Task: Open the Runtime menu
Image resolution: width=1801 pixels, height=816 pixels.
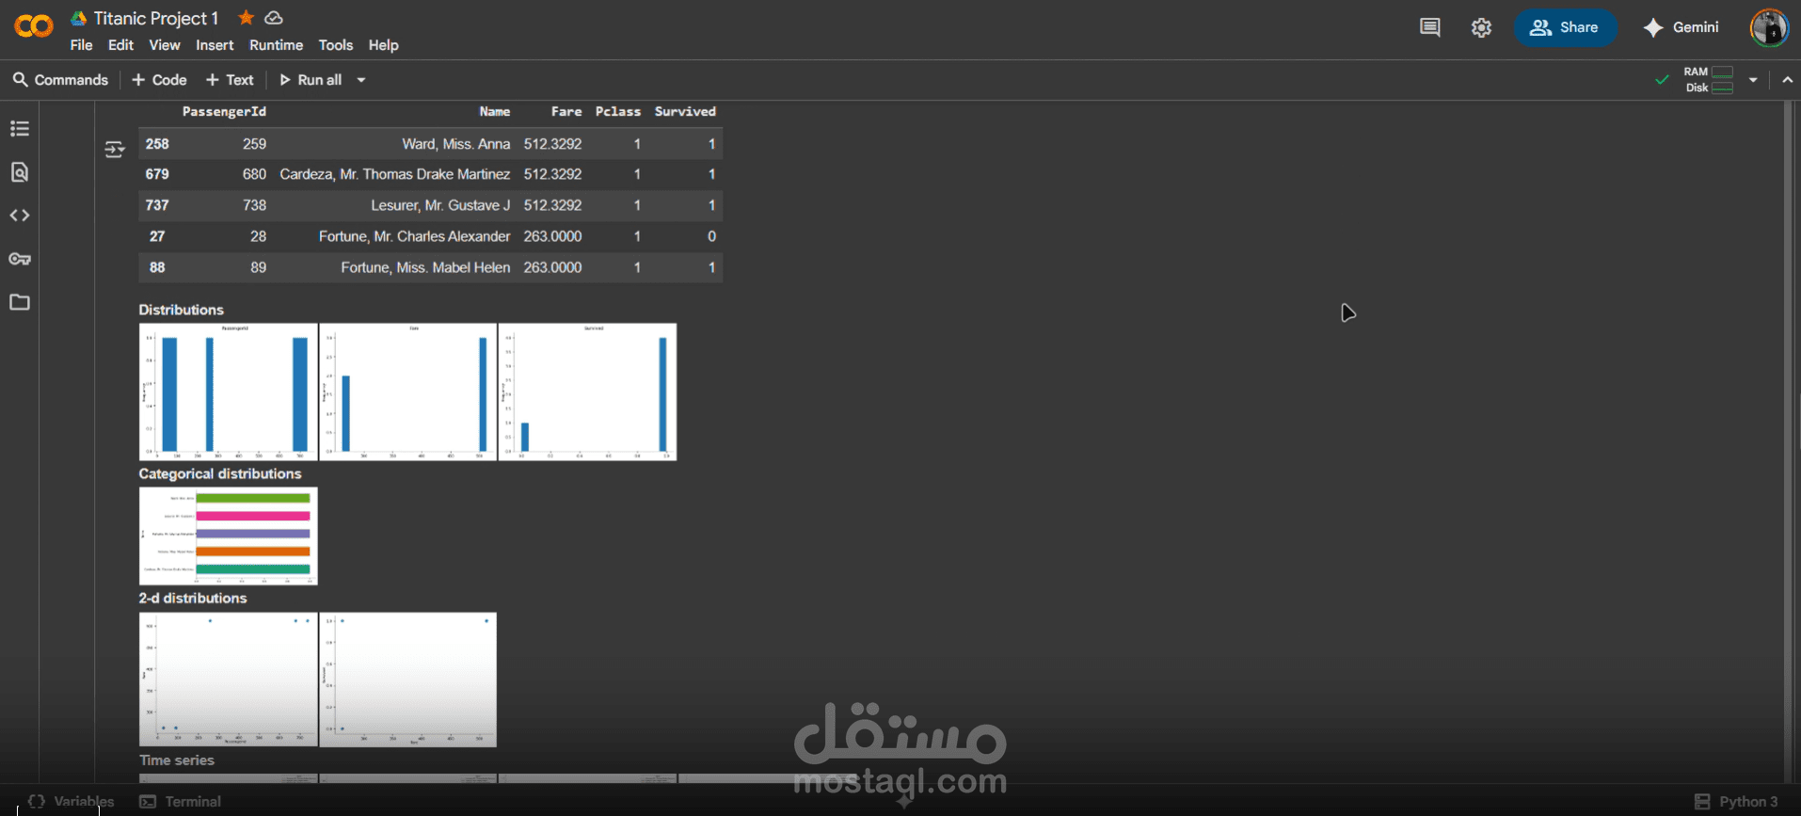Action: click(x=276, y=45)
